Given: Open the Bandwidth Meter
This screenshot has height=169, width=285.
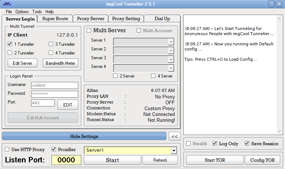Looking at the screenshot, I should (60, 63).
